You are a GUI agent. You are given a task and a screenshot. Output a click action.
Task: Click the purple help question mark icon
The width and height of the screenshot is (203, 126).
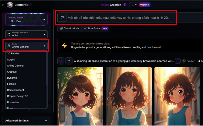click(x=125, y=5)
